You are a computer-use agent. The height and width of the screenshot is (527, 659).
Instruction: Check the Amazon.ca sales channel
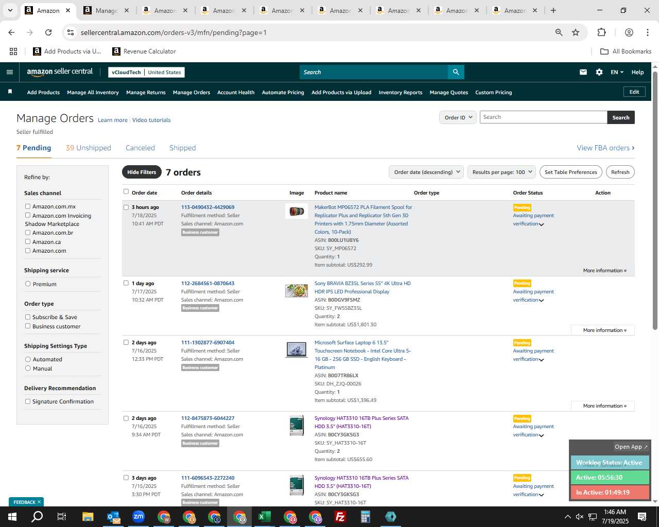[28, 241]
